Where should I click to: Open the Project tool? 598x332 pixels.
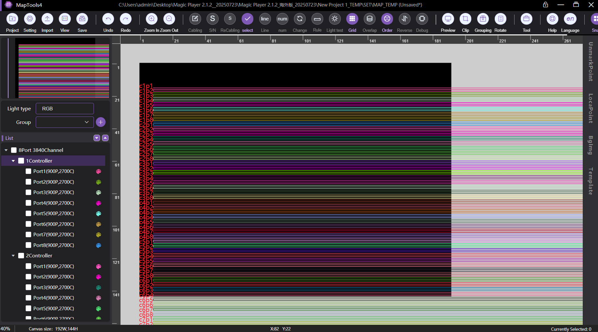coord(12,19)
